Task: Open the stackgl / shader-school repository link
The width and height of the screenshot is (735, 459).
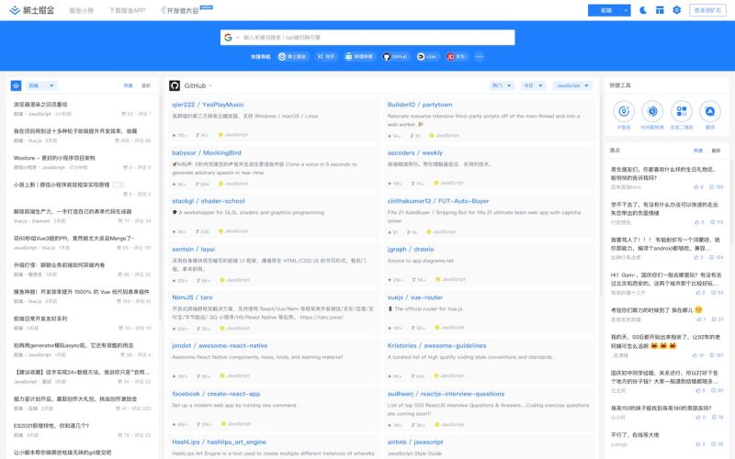Action: 209,201
